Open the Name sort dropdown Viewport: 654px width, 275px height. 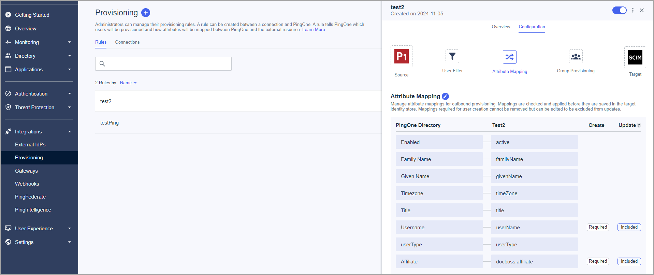tap(128, 83)
